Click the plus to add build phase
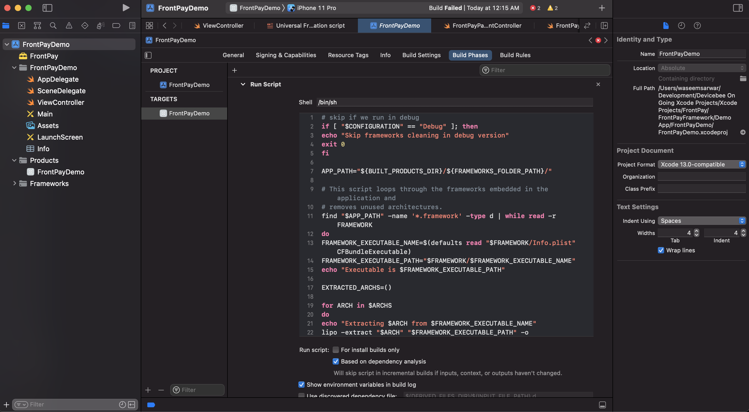 pyautogui.click(x=234, y=70)
